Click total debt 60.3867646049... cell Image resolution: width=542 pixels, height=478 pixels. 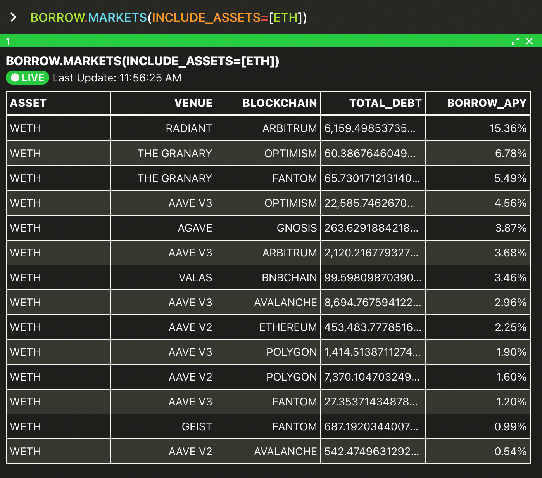click(373, 153)
